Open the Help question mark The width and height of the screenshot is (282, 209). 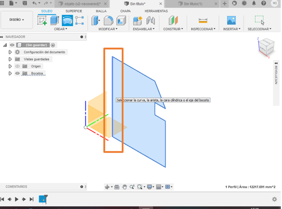pyautogui.click(x=263, y=3)
